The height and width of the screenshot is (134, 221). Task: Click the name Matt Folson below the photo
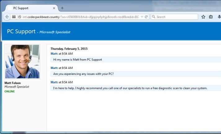coord(12,83)
